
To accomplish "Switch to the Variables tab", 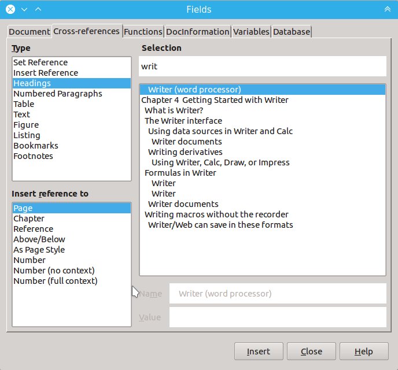I will pos(251,32).
